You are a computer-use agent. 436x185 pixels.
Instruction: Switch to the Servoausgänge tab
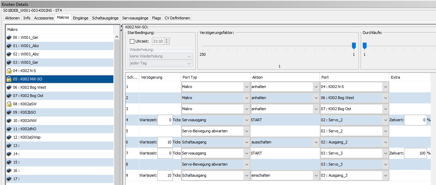[135, 18]
